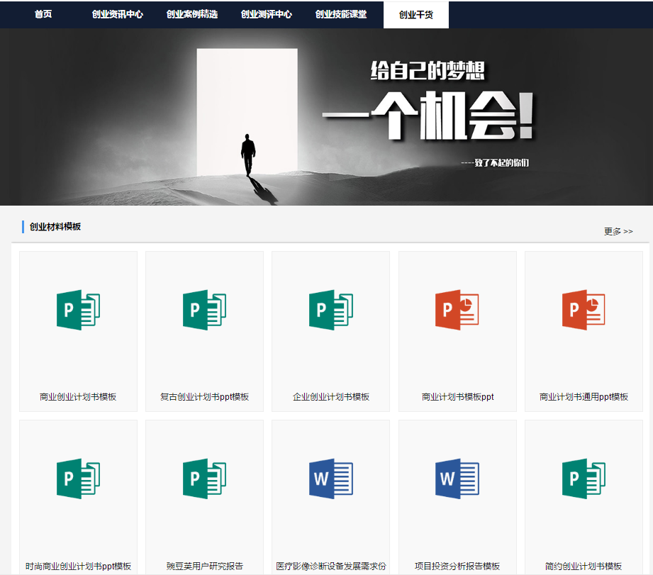Open the 创业案例精选 menu item

[192, 14]
